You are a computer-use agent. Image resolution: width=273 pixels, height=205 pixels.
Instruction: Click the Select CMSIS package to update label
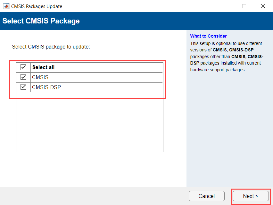tap(51, 47)
